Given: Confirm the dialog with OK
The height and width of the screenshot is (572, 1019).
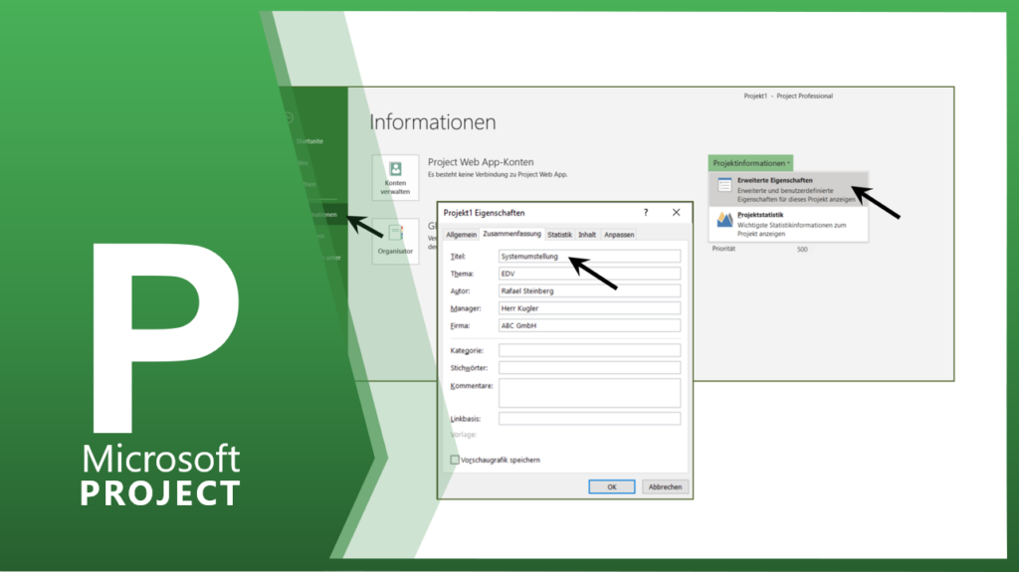Looking at the screenshot, I should [x=612, y=486].
